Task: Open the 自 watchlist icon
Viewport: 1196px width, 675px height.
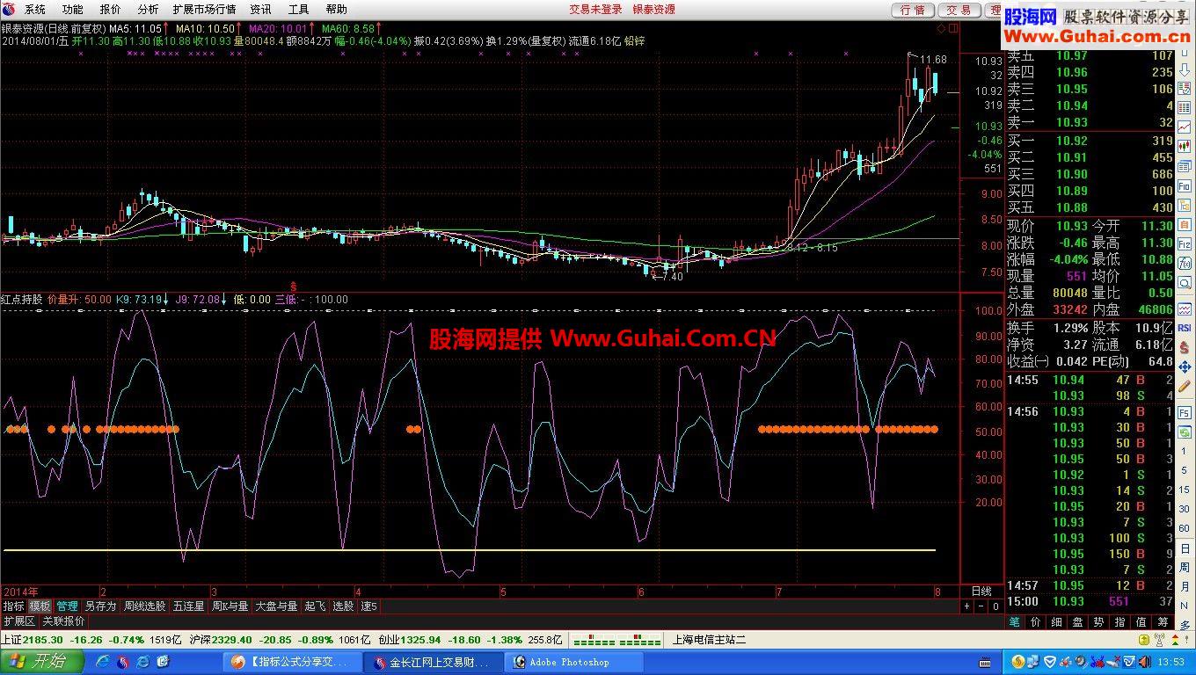Action: pos(1185,223)
